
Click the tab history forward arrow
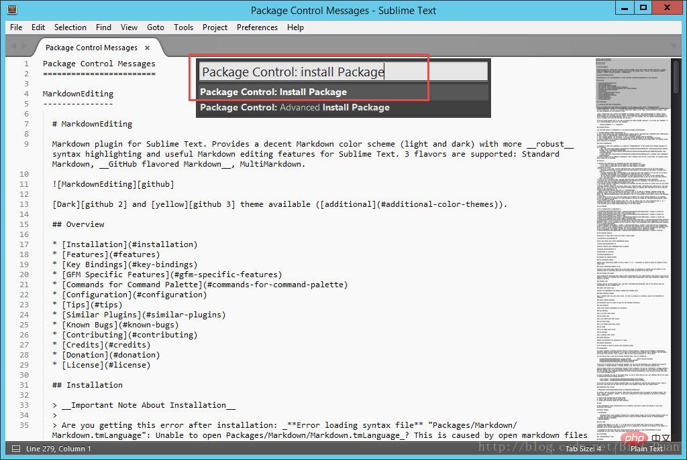point(23,46)
